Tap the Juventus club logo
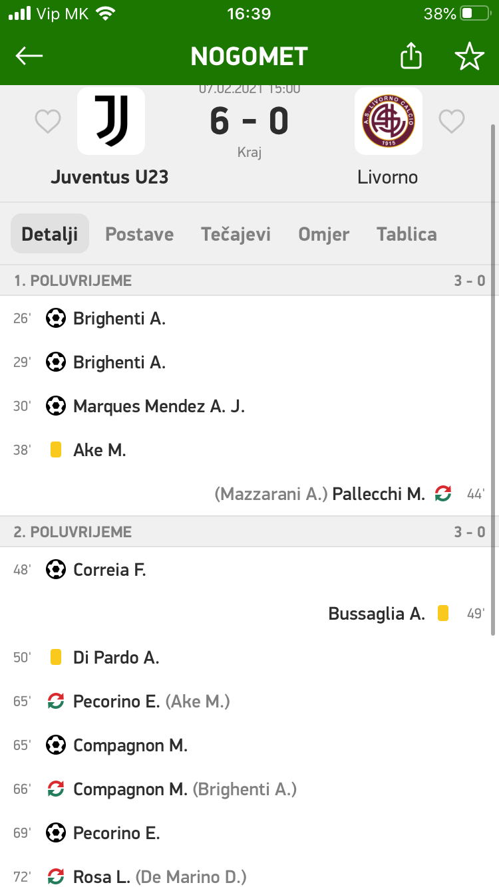Screen dimensions: 499x887 click(111, 121)
